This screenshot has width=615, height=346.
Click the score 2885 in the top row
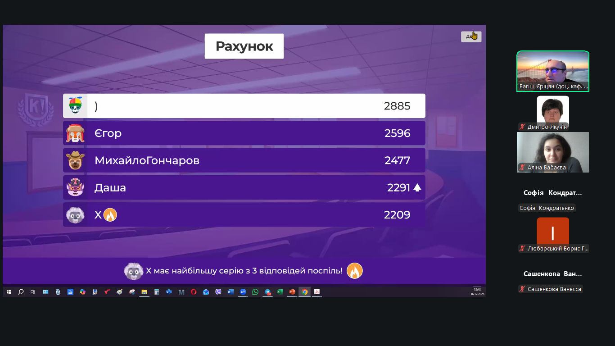click(397, 106)
